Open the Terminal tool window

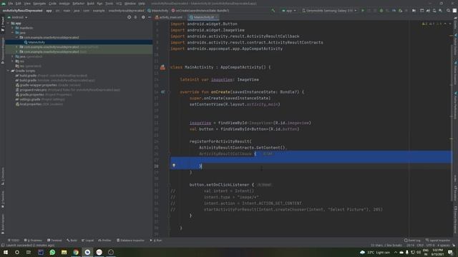click(x=54, y=241)
